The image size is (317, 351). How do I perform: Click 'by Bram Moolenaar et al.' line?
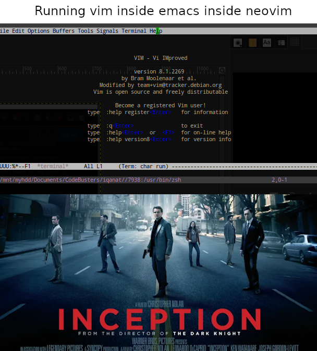[x=159, y=78]
